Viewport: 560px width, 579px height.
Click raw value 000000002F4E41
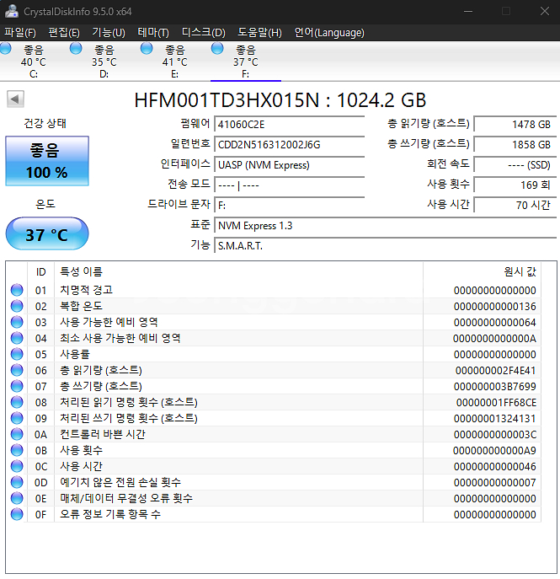495,371
